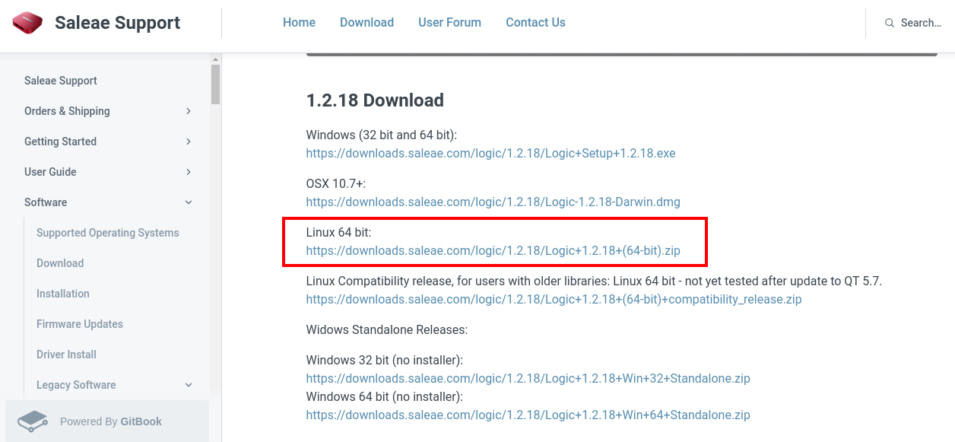This screenshot has width=955, height=442.
Task: Click the sidebar vertical scrollbar thumb
Action: (x=215, y=84)
